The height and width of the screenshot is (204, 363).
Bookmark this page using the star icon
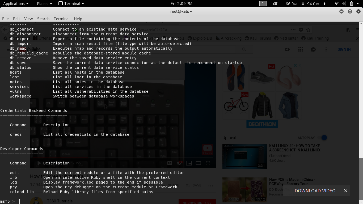pos(308,30)
